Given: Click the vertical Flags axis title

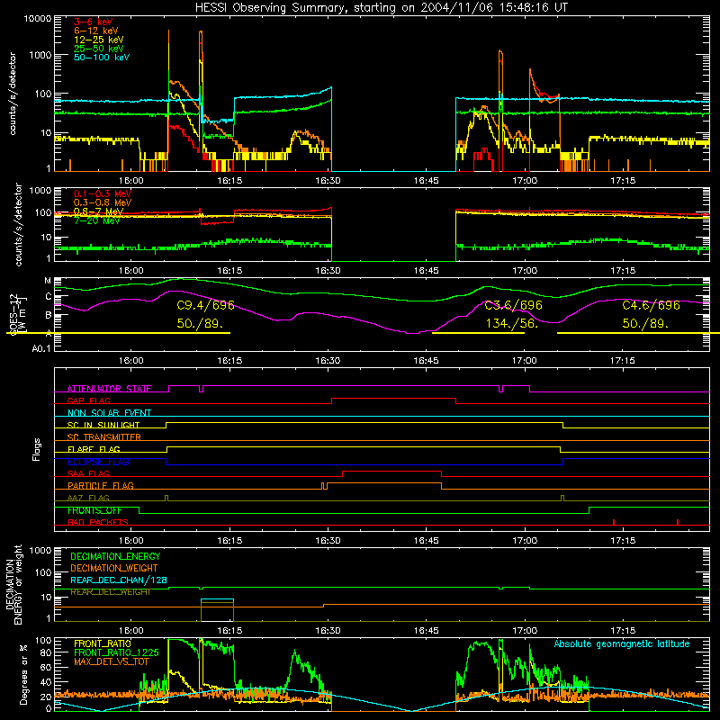Looking at the screenshot, I should click(37, 449).
